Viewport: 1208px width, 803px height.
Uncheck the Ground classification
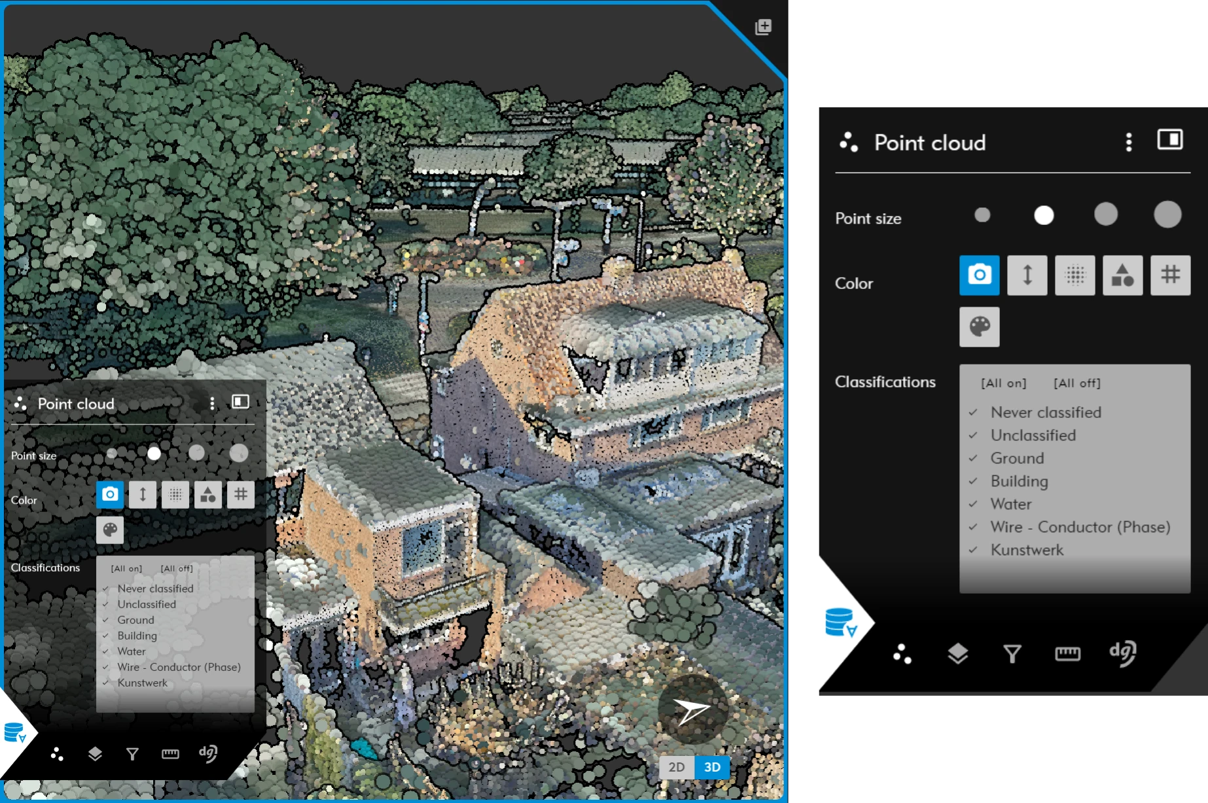coord(973,458)
